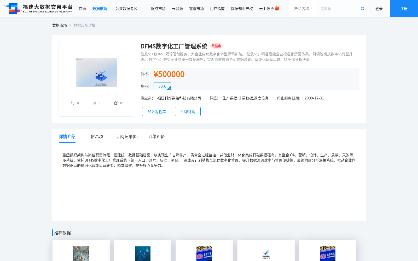The image size is (418, 261).
Task: Click the 注册 register button
Action: (404, 8)
